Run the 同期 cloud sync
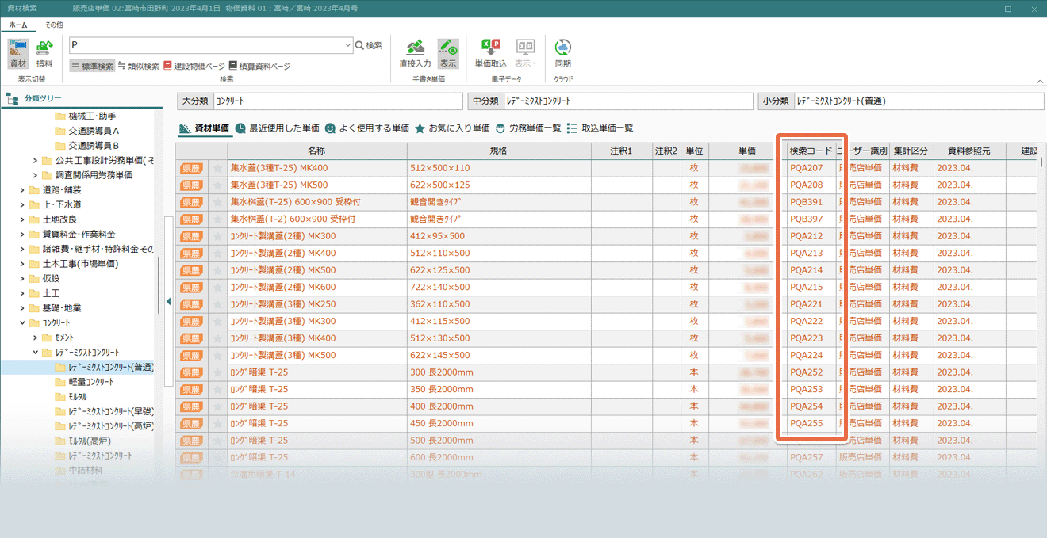The width and height of the screenshot is (1047, 538). pos(563,54)
